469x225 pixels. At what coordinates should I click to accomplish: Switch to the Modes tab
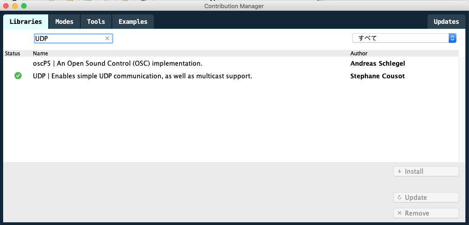pos(64,22)
